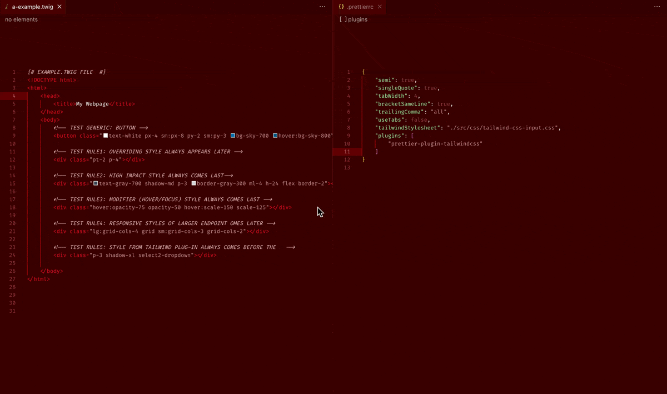Close the .prettierrc tab
This screenshot has width=667, height=394.
coord(380,7)
